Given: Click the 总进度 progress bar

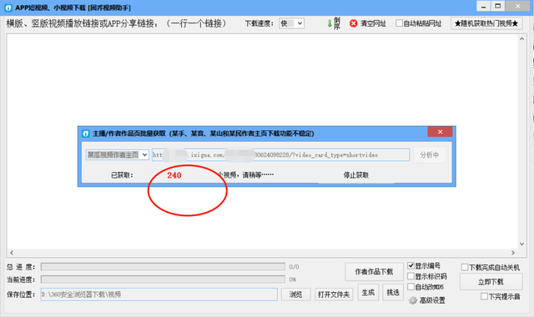Looking at the screenshot, I should pos(163,267).
